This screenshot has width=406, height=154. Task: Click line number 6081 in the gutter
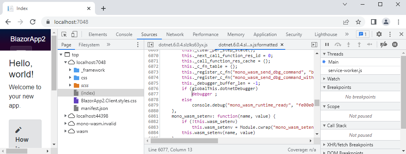point(153,116)
